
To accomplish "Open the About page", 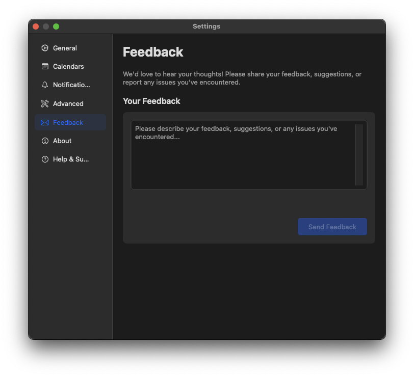I will 62,141.
